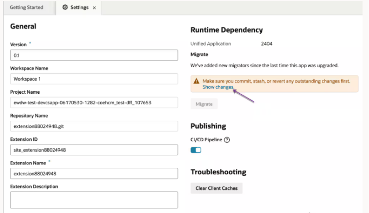Click the General heading
369x213 pixels.
[23, 26]
